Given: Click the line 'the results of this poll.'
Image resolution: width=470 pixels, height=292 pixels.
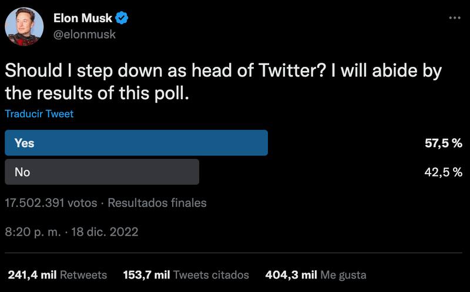Looking at the screenshot, I should tap(97, 93).
